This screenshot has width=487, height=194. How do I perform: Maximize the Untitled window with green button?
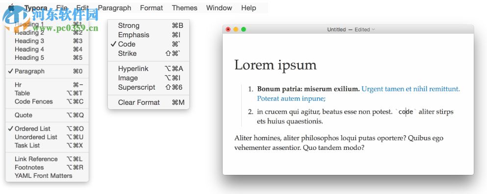(x=243, y=29)
